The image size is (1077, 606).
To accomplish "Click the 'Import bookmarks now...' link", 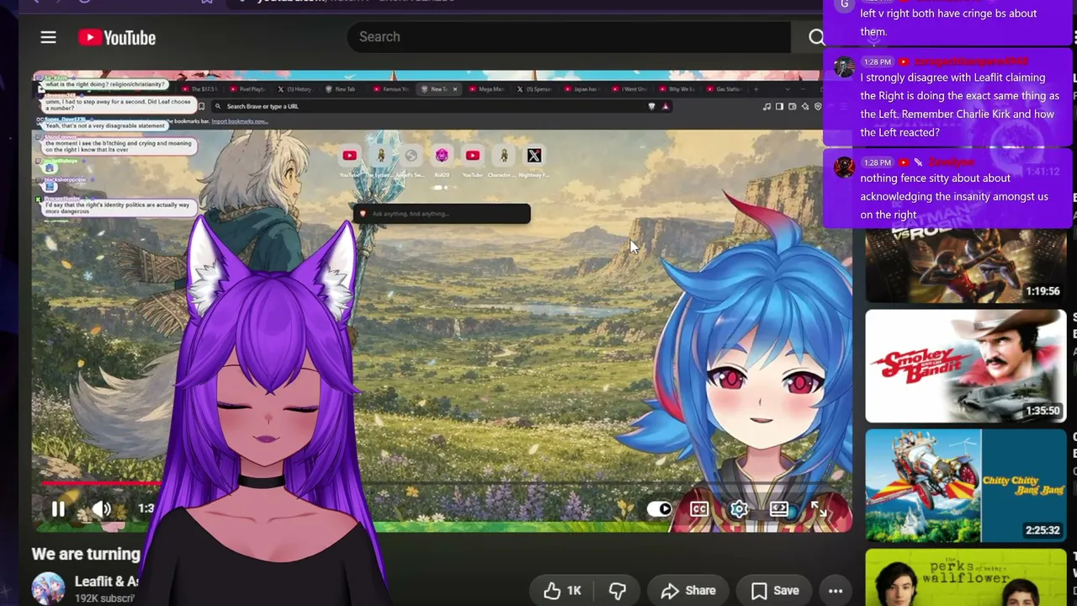I will pyautogui.click(x=239, y=121).
